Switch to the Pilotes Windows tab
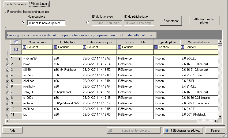Viewport: 228px width, 138px height. click(16, 4)
